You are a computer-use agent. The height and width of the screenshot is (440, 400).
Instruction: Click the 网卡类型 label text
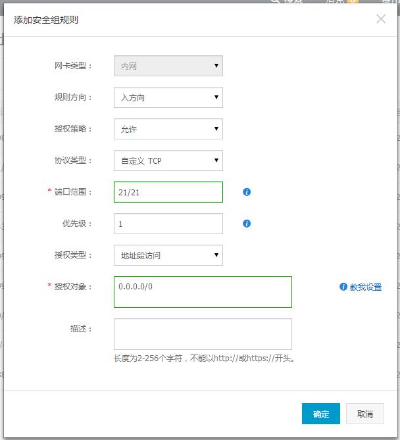(x=73, y=66)
